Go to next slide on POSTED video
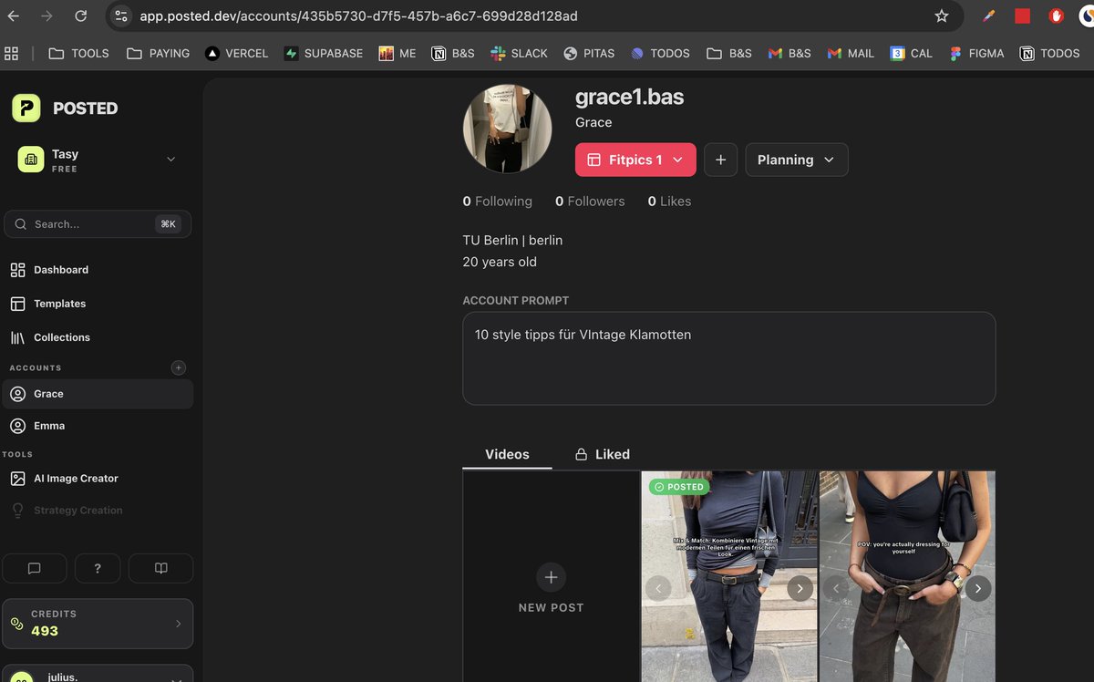 click(800, 588)
